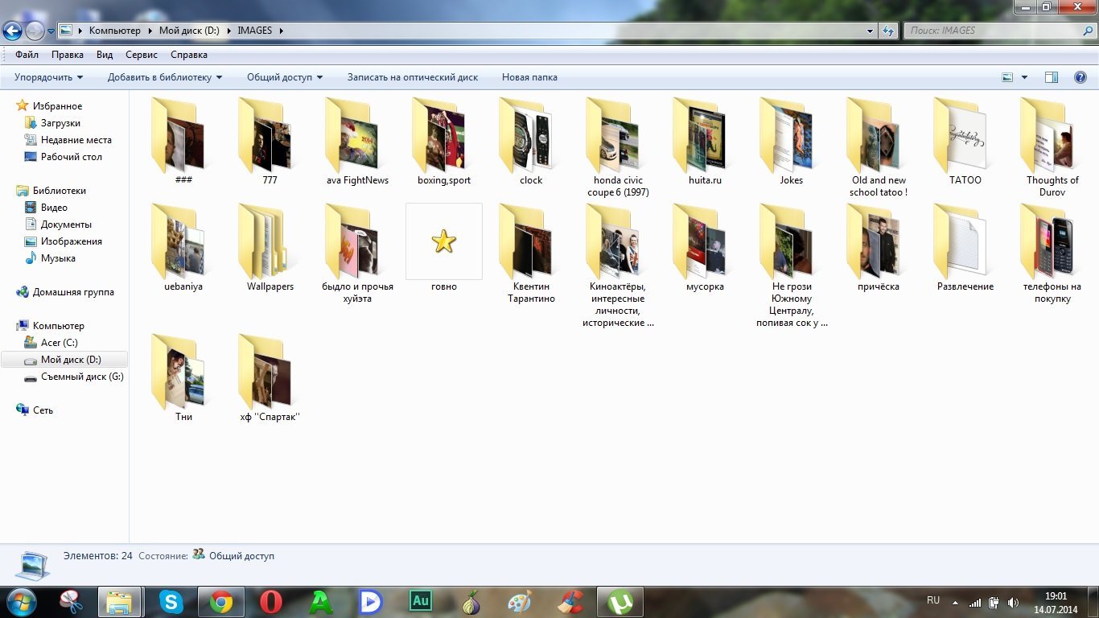Open the Windows Start menu
The height and width of the screenshot is (618, 1099).
click(x=22, y=602)
